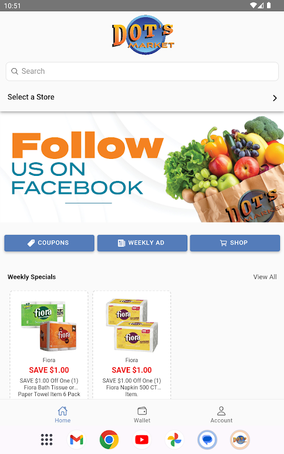Screen dimensions: 284x454
Task: Launch Chrome from the dock
Action: click(x=109, y=439)
